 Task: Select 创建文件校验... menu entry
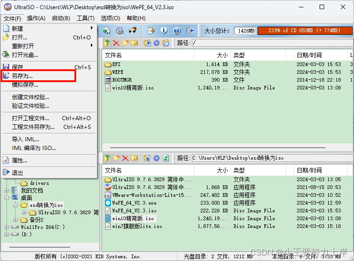(49, 97)
